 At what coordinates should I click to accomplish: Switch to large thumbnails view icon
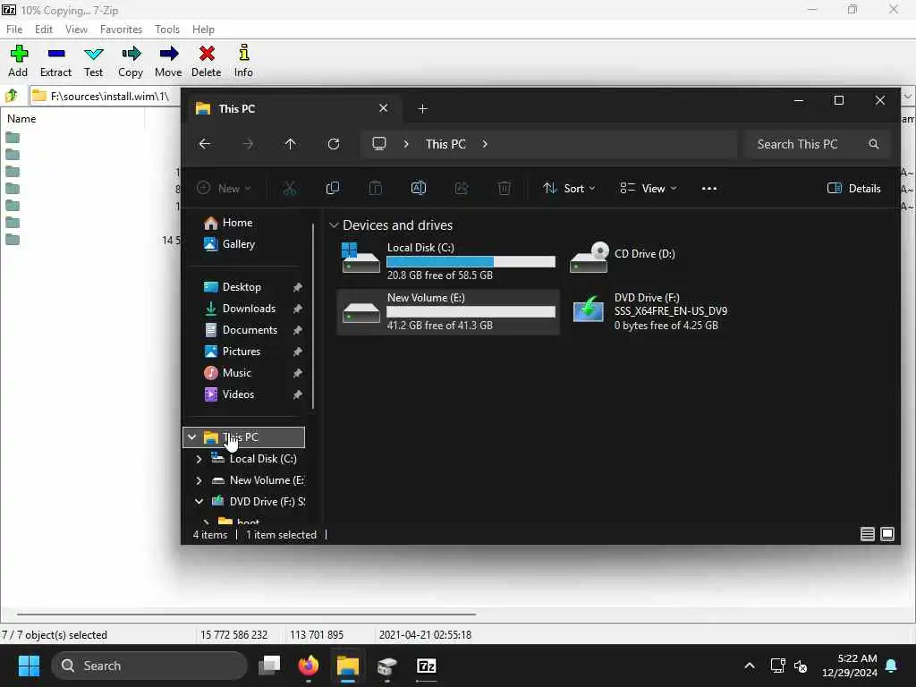(x=887, y=534)
